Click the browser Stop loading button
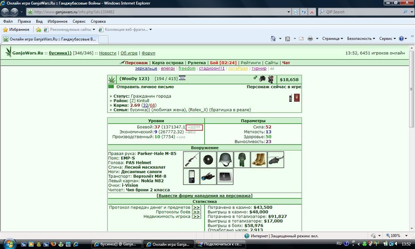 312,12
